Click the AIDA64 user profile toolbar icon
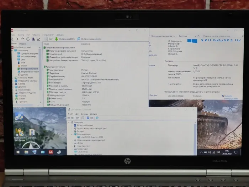Viewport: 249px width, 187px height. 33,39
